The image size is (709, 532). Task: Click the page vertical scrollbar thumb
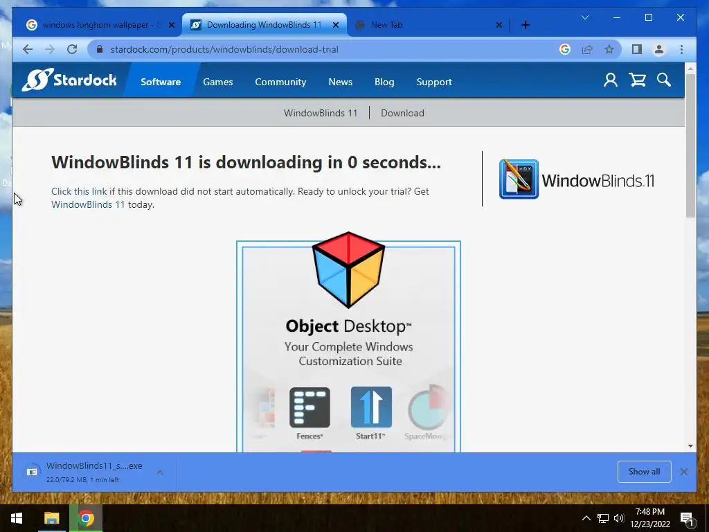(x=690, y=145)
